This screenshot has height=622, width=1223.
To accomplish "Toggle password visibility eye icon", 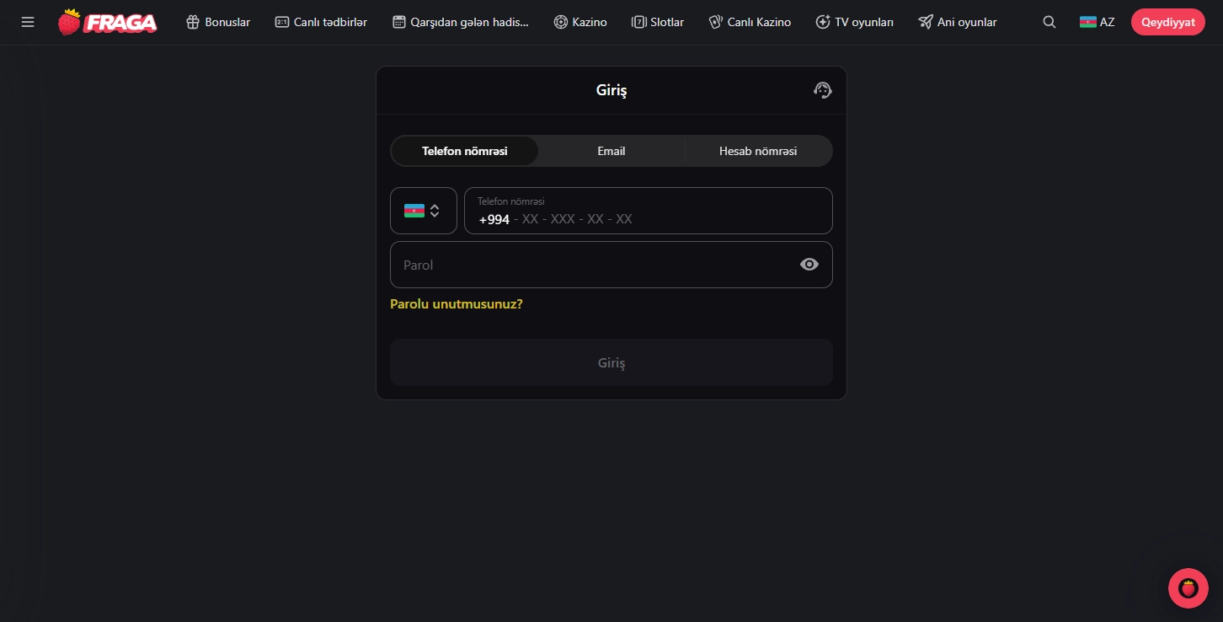I will (x=809, y=265).
